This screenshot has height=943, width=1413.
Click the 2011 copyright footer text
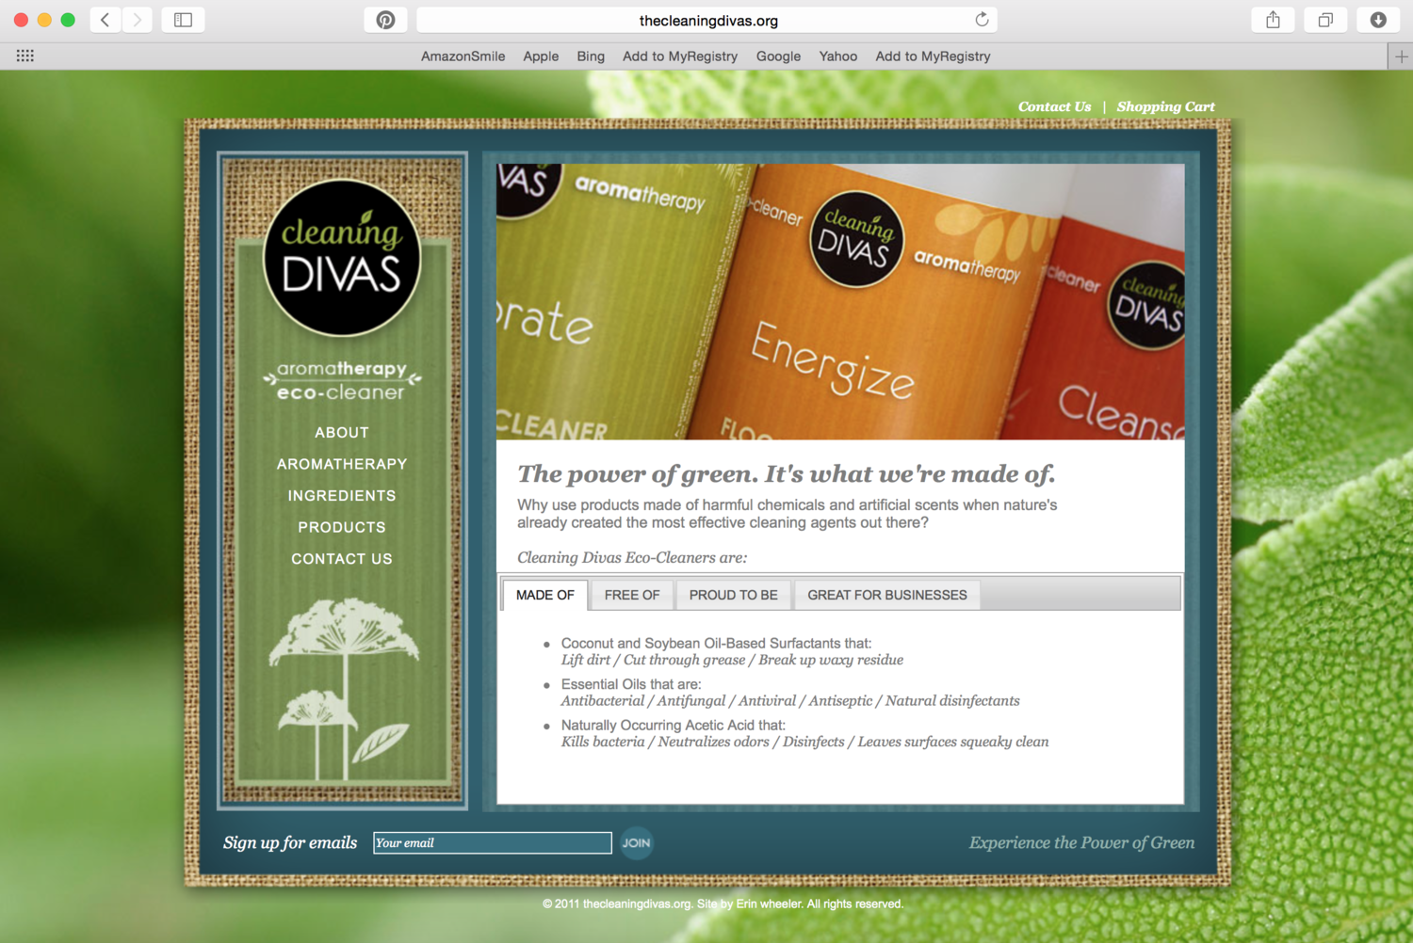pos(723,903)
